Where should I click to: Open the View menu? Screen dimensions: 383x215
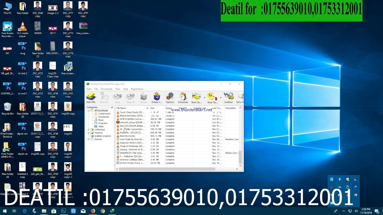pyautogui.click(x=118, y=89)
